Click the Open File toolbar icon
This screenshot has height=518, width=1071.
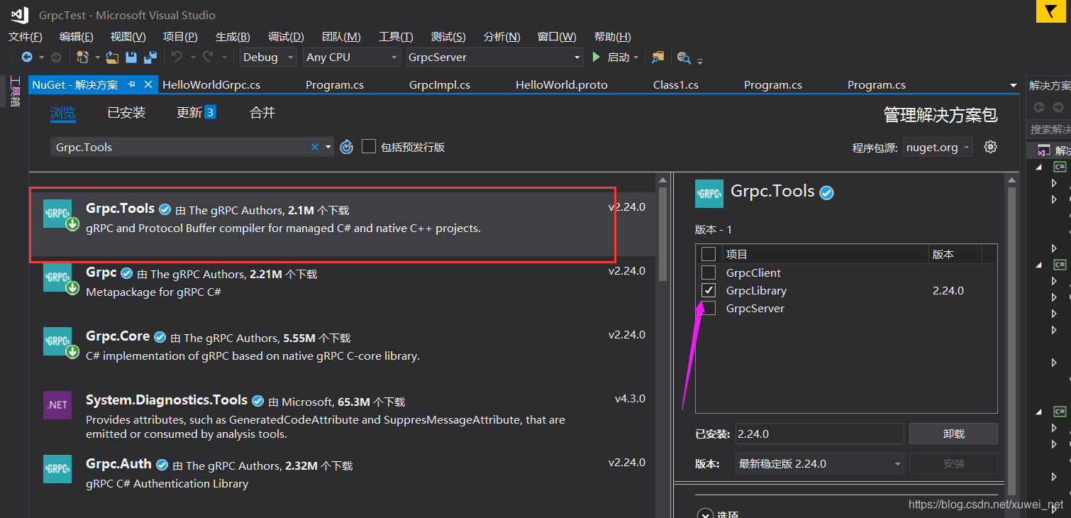[112, 57]
